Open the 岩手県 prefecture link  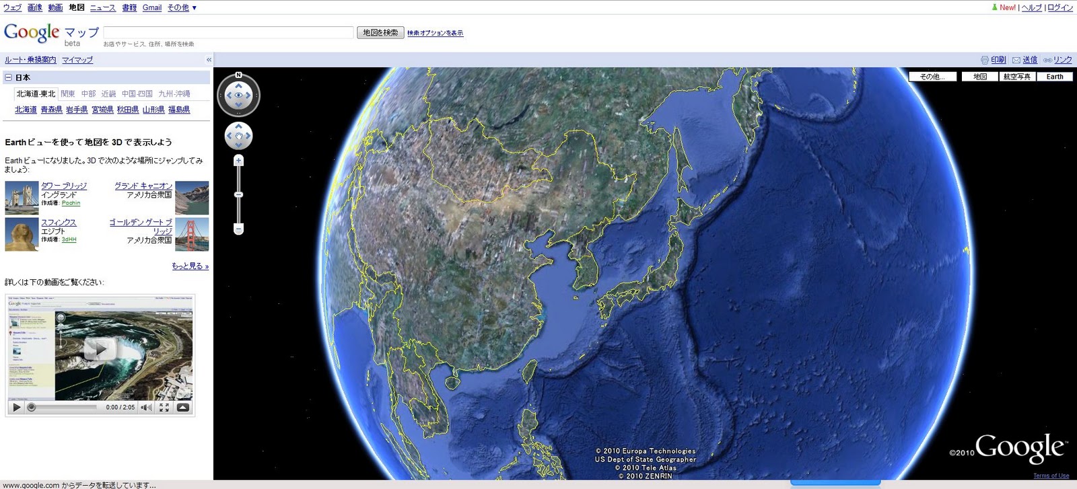pyautogui.click(x=77, y=110)
